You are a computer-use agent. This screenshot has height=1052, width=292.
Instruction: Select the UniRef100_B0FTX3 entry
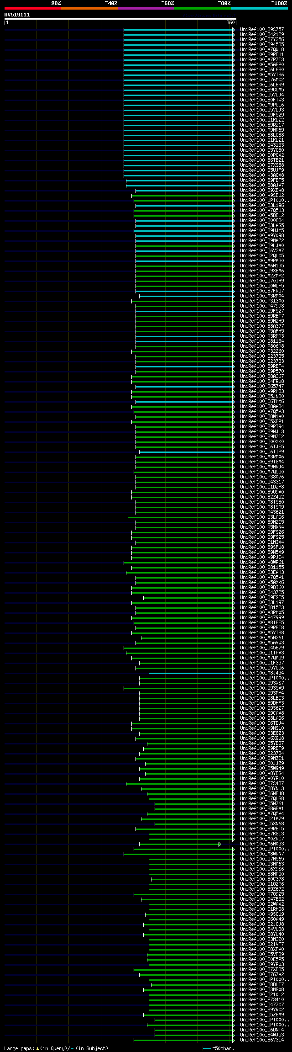pyautogui.click(x=262, y=100)
